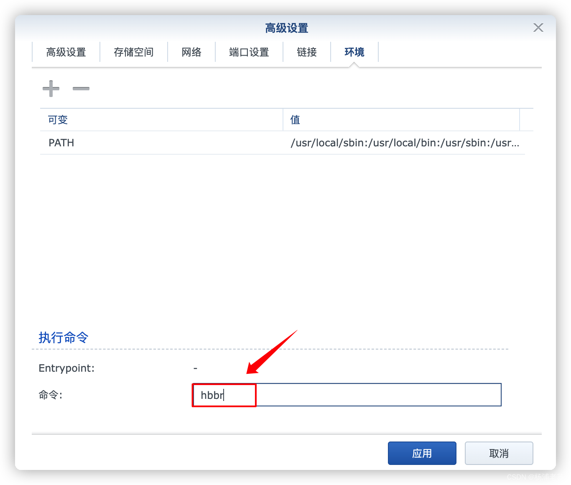Click the minus icon to remove selected variable
The width and height of the screenshot is (571, 485).
pos(81,89)
